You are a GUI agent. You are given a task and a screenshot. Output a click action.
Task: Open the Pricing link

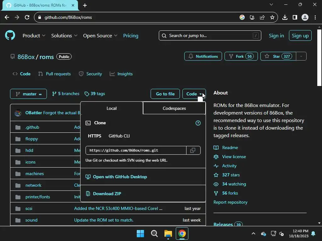point(130,36)
